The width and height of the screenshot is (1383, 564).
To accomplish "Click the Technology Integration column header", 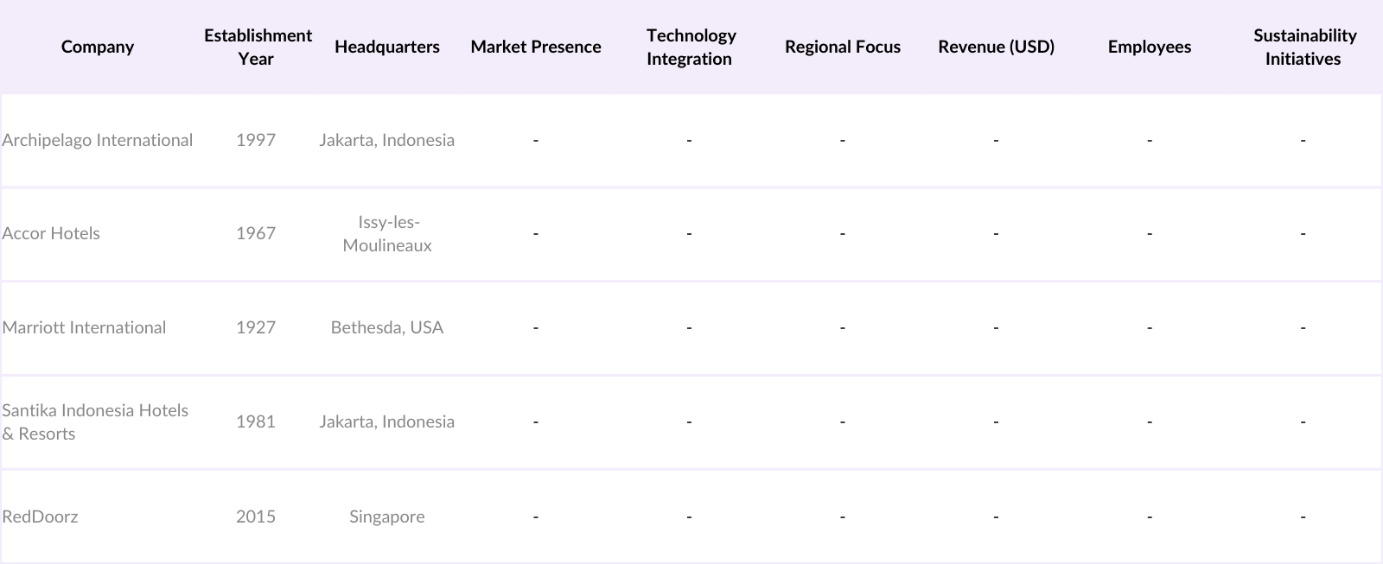I will pyautogui.click(x=690, y=47).
